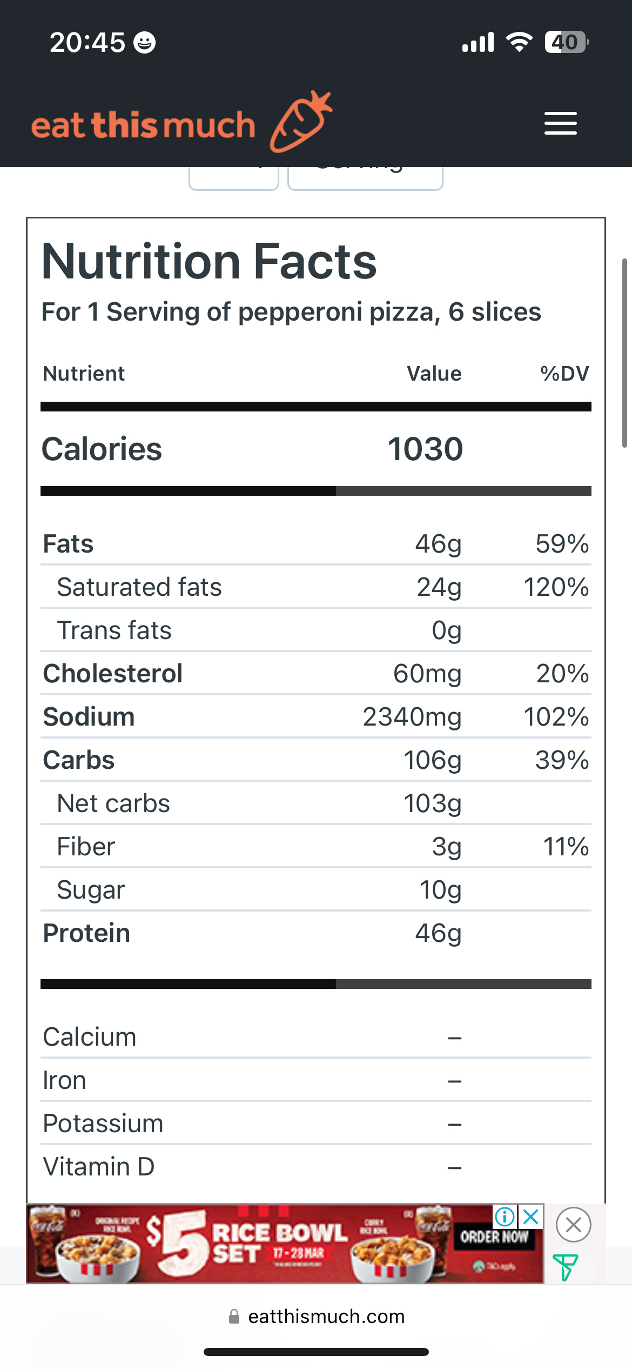Tap the battery indicator icon
Image resolution: width=632 pixels, height=1369 pixels.
pyautogui.click(x=566, y=42)
